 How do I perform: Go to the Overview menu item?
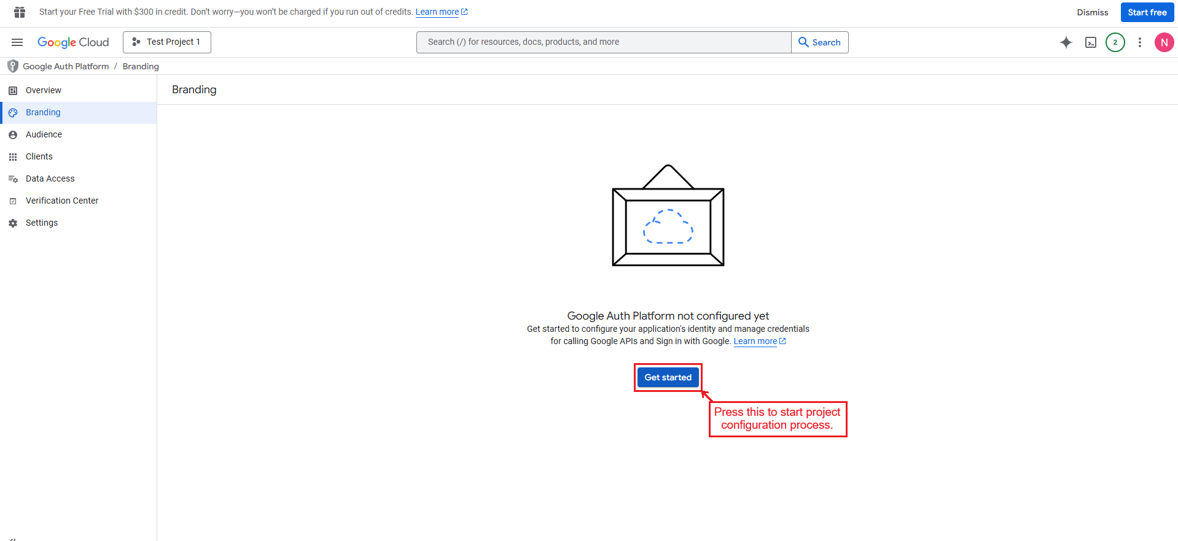point(44,90)
